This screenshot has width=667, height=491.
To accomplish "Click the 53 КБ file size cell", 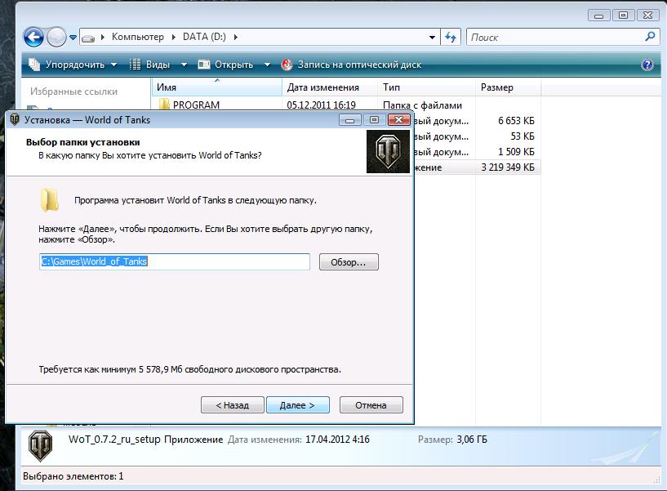I will tap(522, 136).
